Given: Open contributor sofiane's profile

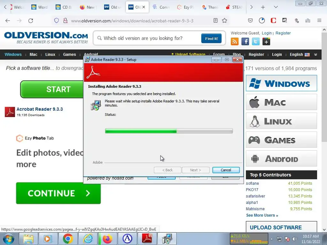Looking at the screenshot, I should [x=252, y=183].
